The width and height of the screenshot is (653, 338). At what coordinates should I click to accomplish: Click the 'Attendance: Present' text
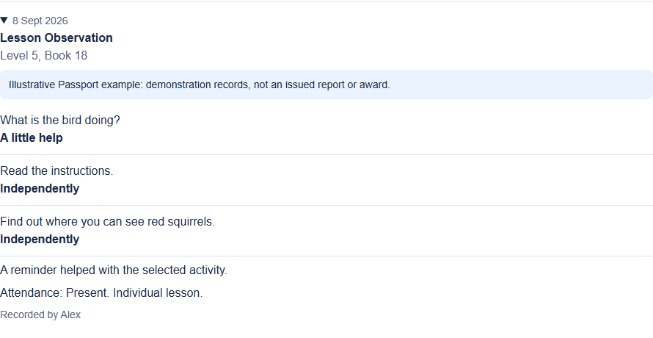pyautogui.click(x=55, y=293)
